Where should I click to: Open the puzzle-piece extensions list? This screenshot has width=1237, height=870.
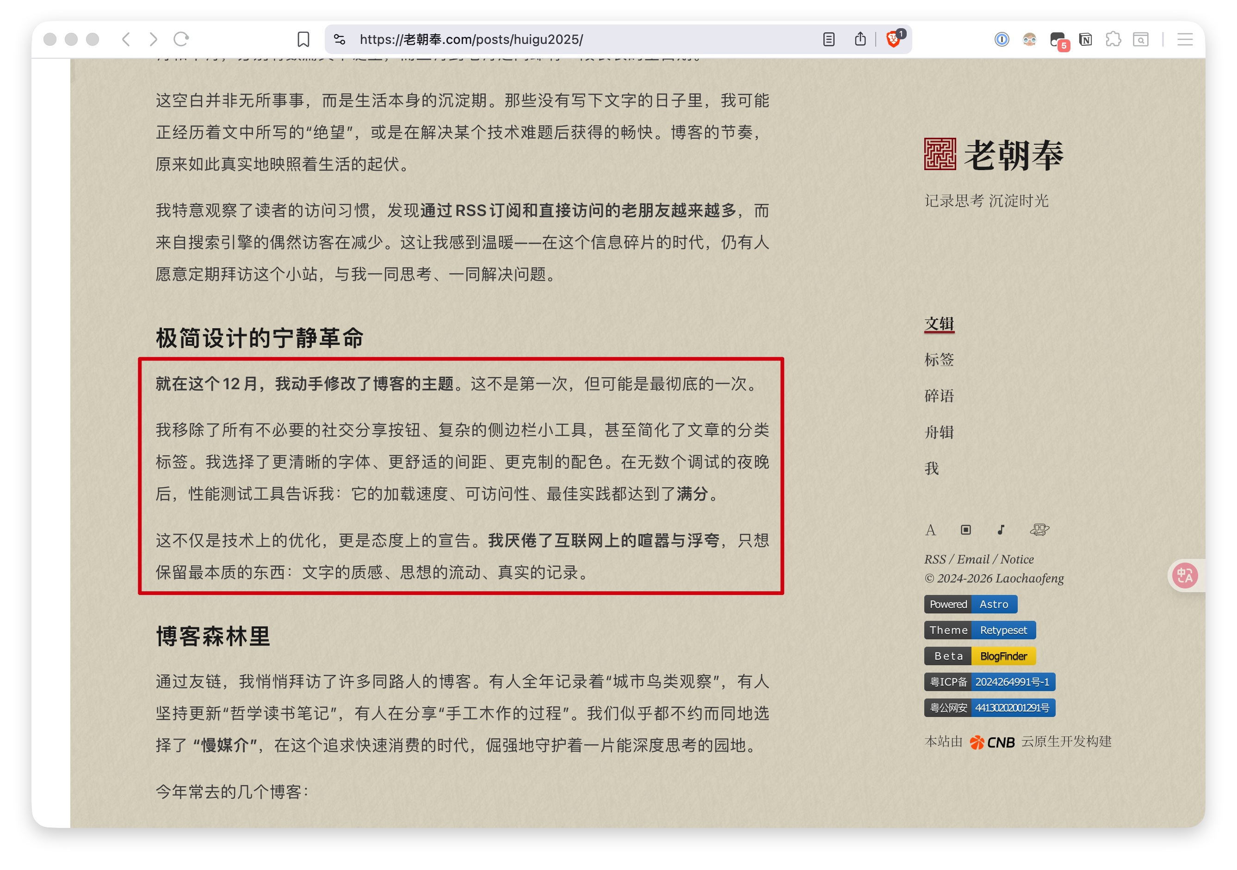(1113, 39)
